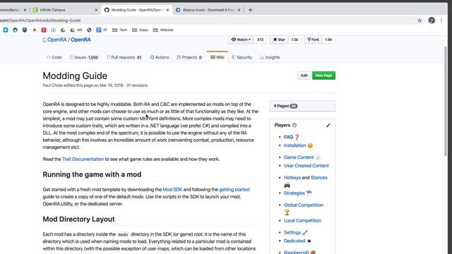Open a new browser tab
The height and width of the screenshot is (254, 452).
pyautogui.click(x=250, y=10)
